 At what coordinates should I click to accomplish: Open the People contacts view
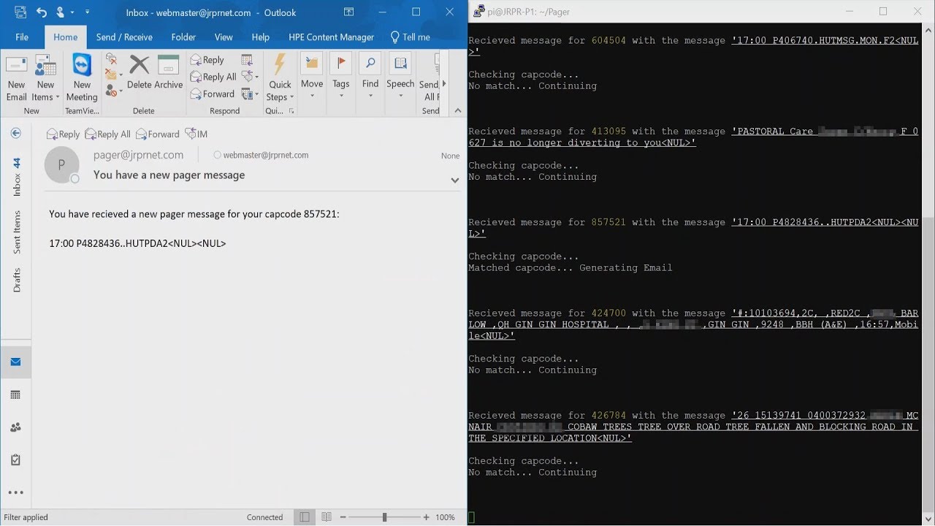15,427
